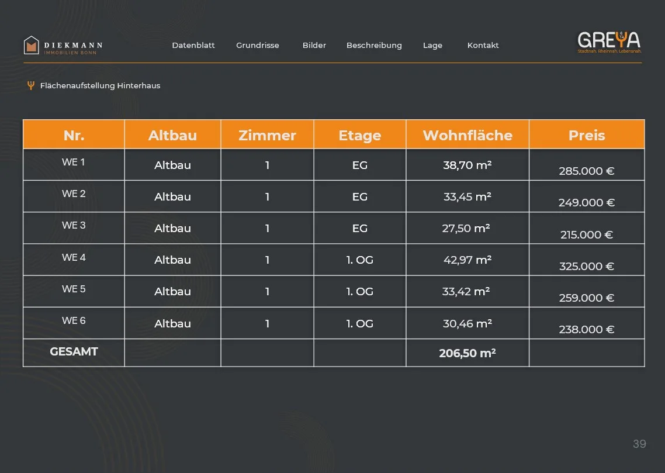Click the Zimmer column header
This screenshot has height=473, width=665.
[267, 135]
